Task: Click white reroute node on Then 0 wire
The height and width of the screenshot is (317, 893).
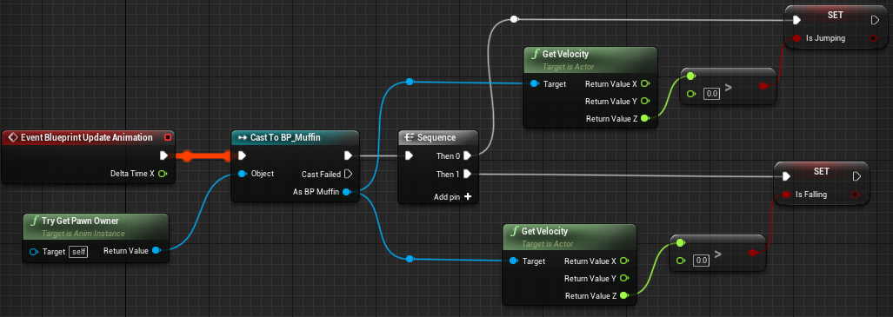Action: click(x=514, y=19)
